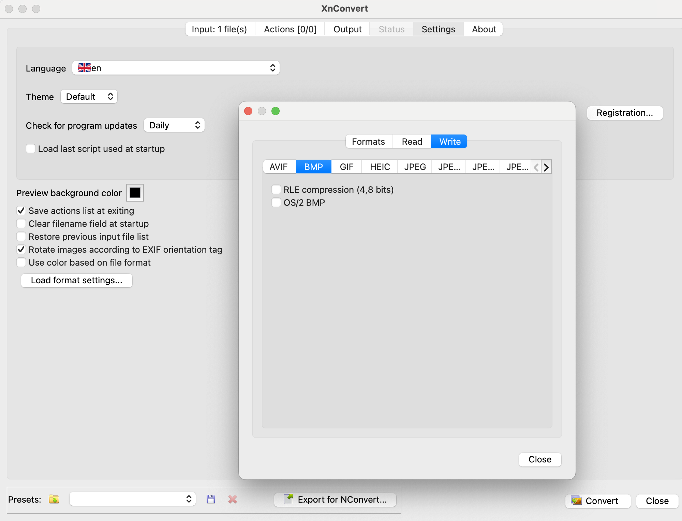682x521 pixels.
Task: Close the main XnConvert window via Close button
Action: [x=657, y=501]
